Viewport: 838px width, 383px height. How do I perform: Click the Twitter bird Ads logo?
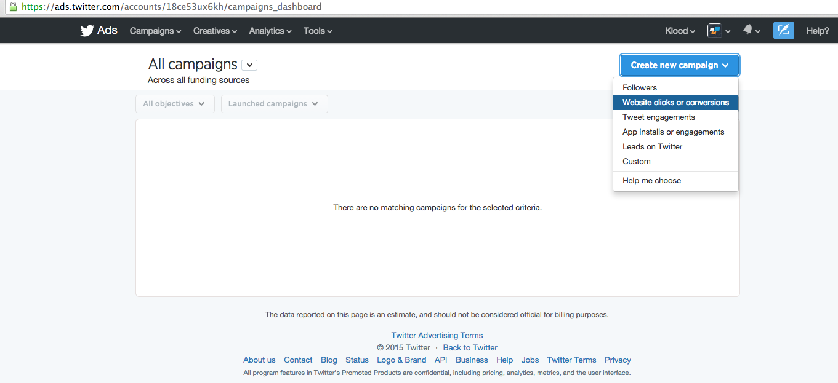(99, 31)
